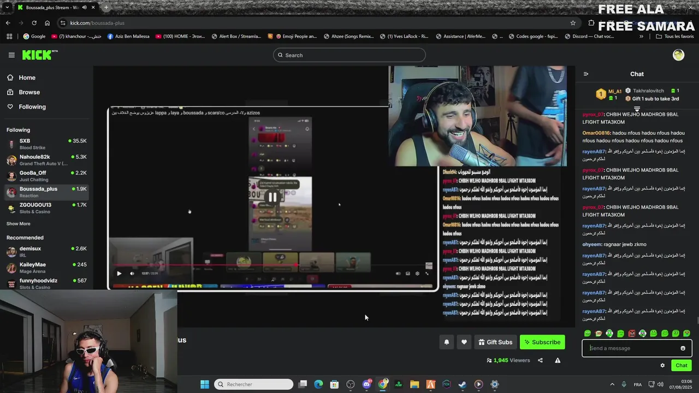
Task: Click the Gift Subs button
Action: (x=495, y=342)
